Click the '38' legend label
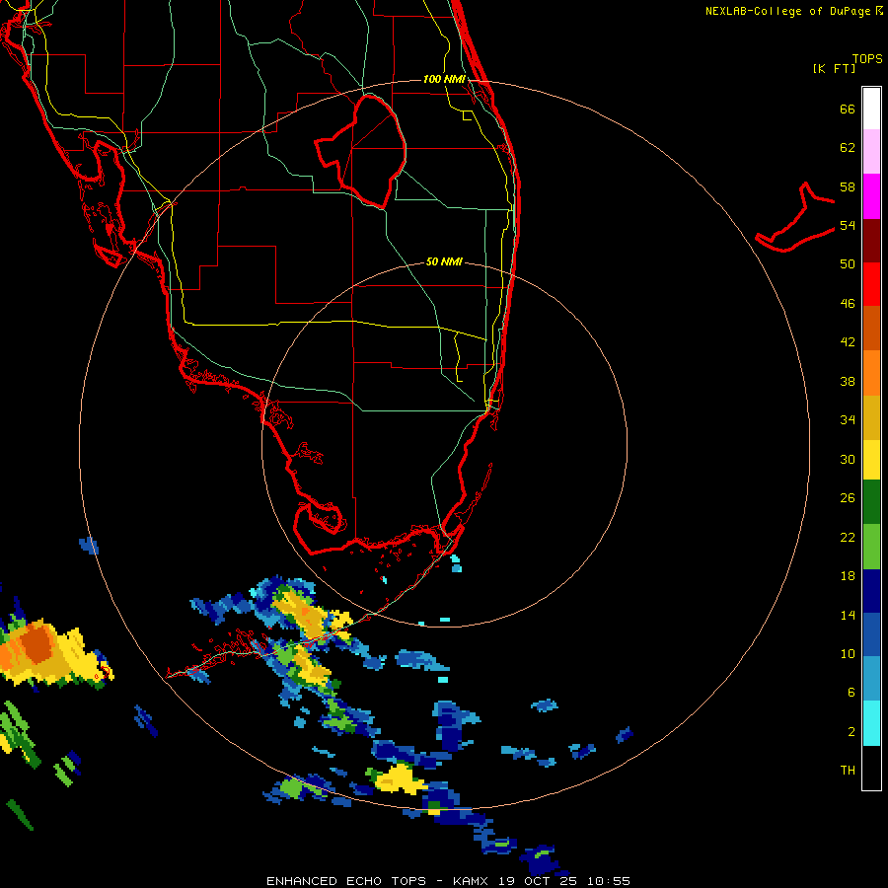This screenshot has height=888, width=888. pos(848,381)
